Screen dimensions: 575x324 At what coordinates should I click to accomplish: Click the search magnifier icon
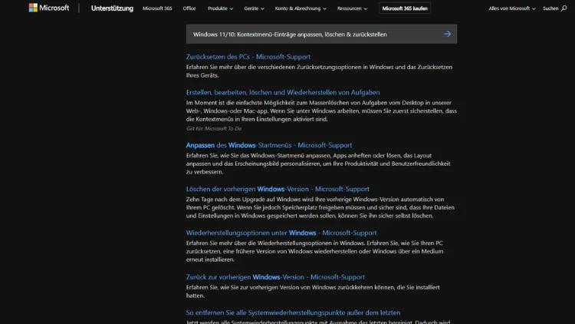pyautogui.click(x=564, y=8)
